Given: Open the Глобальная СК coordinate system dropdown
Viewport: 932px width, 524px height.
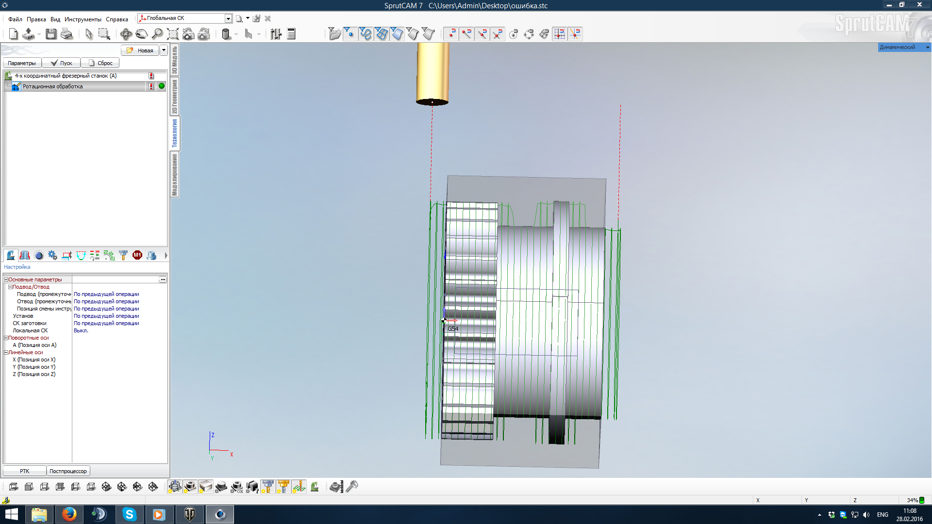Looking at the screenshot, I should [x=228, y=18].
